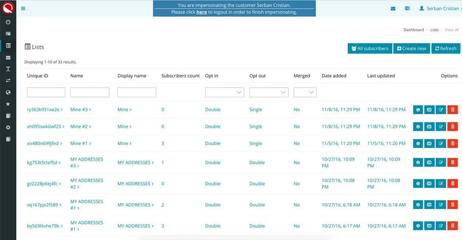Copy list gz2228p6ej4fc
The width and height of the screenshot is (462, 240).
429,183
